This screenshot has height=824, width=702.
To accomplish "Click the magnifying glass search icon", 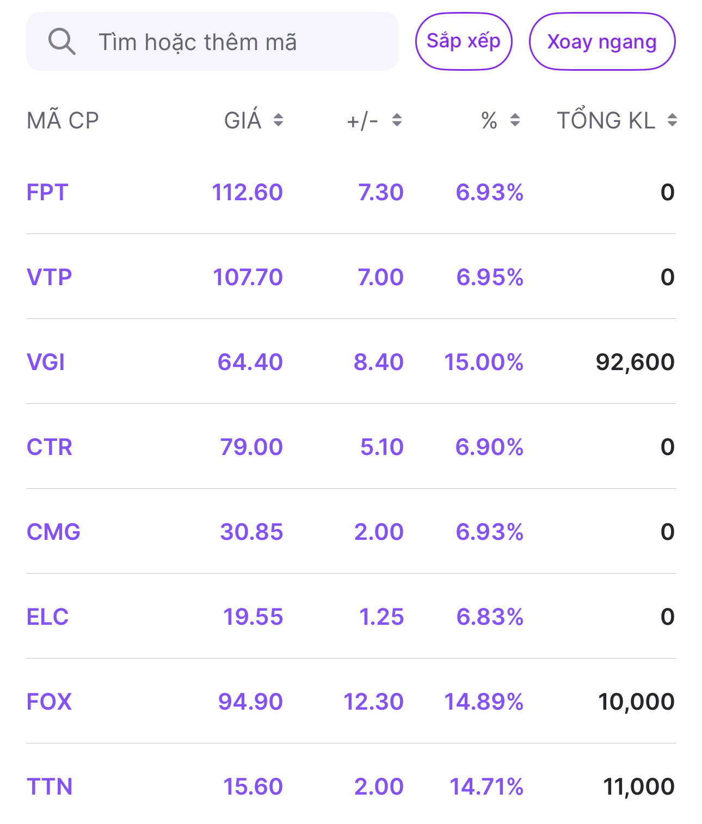I will point(61,41).
